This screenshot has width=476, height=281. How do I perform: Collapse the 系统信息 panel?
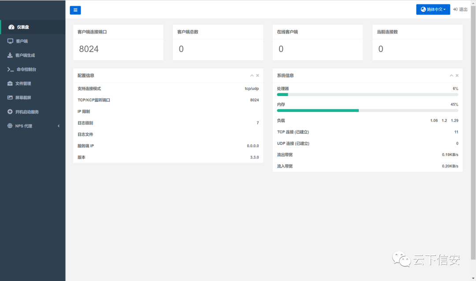click(451, 76)
